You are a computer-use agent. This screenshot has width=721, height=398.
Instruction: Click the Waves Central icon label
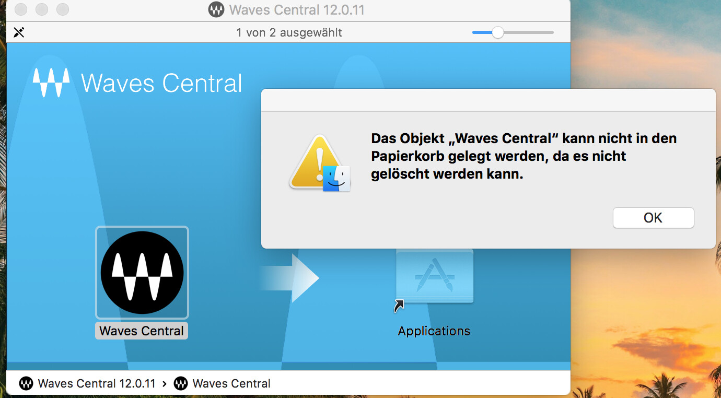click(142, 331)
